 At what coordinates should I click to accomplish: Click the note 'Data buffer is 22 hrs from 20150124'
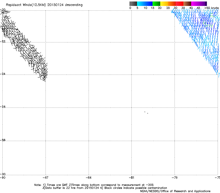pyautogui.click(x=72, y=188)
